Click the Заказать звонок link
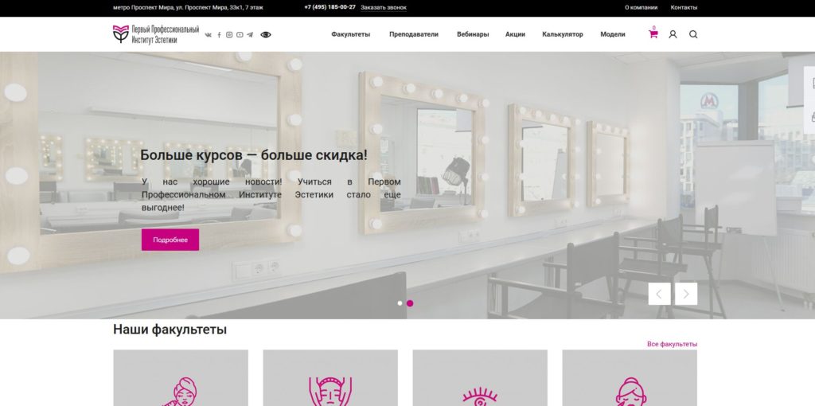Viewport: 815px width, 406px height. (x=384, y=7)
